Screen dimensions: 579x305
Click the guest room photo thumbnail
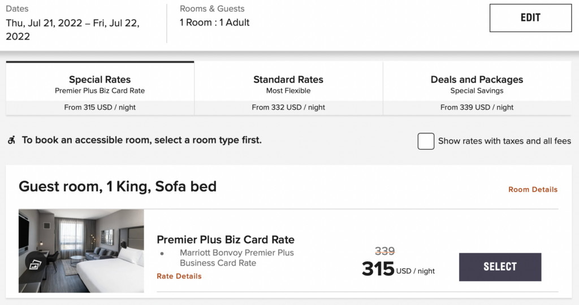point(81,251)
